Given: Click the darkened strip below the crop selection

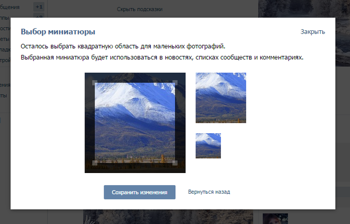Looking at the screenshot, I should (x=135, y=168).
